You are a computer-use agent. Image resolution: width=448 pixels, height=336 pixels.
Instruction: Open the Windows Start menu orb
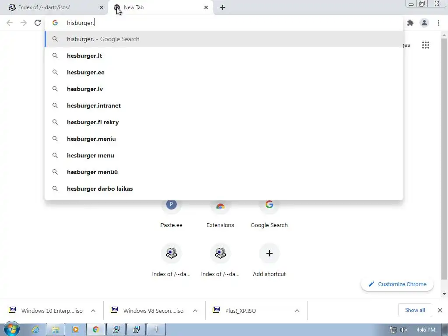click(x=12, y=329)
